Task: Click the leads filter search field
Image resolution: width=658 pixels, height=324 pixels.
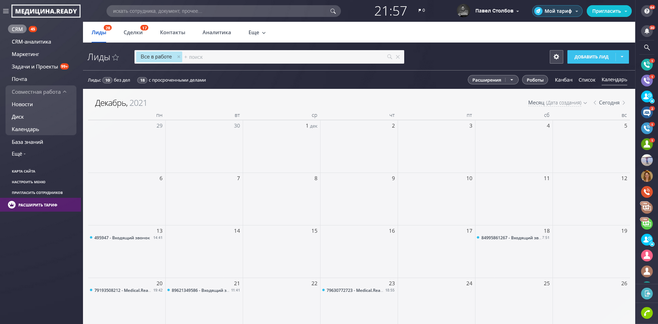Action: tap(284, 57)
